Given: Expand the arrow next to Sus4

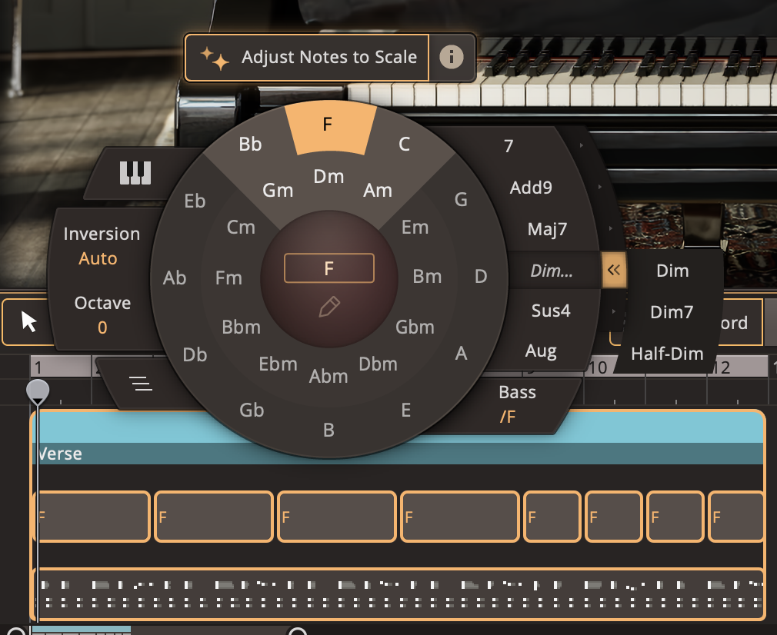Looking at the screenshot, I should [613, 311].
